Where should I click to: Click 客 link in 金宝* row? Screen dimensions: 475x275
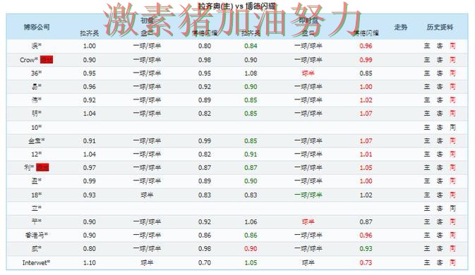tap(440, 141)
